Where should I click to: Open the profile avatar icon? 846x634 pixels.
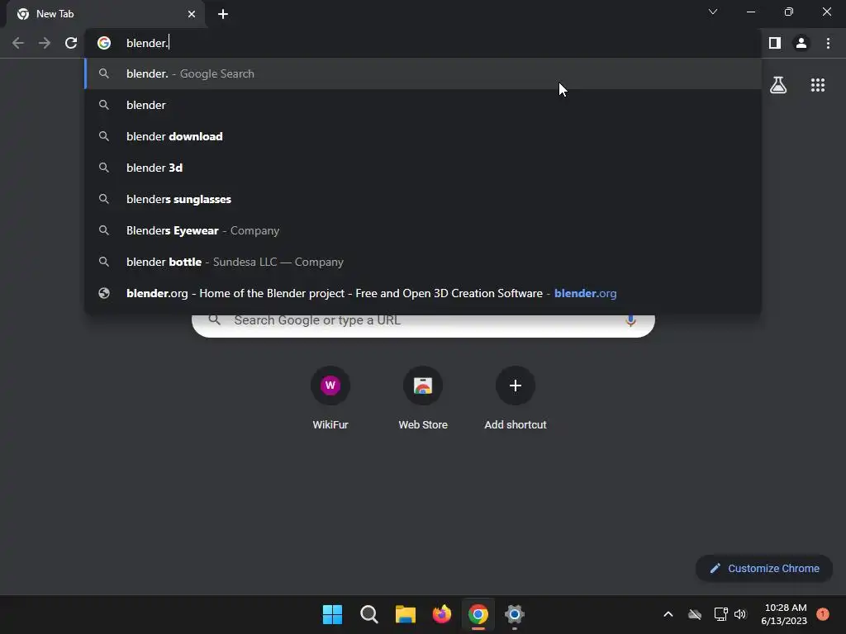coord(801,43)
